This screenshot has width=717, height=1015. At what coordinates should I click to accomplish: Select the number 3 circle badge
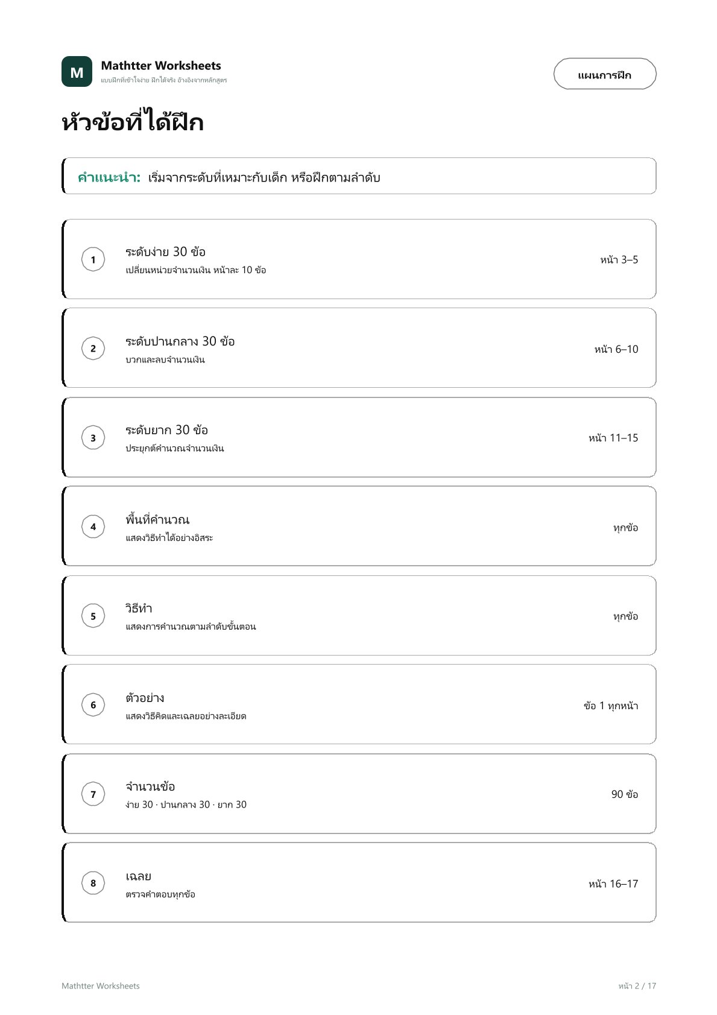(x=93, y=438)
